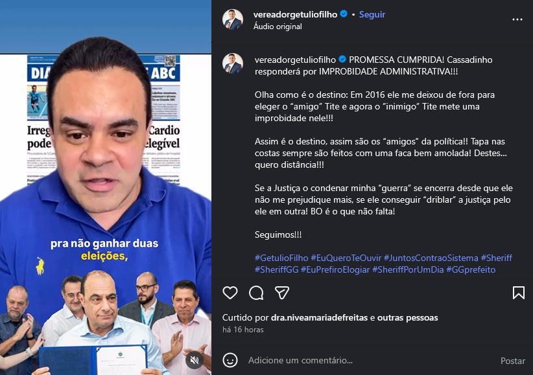Click the header profile avatar

tap(233, 19)
